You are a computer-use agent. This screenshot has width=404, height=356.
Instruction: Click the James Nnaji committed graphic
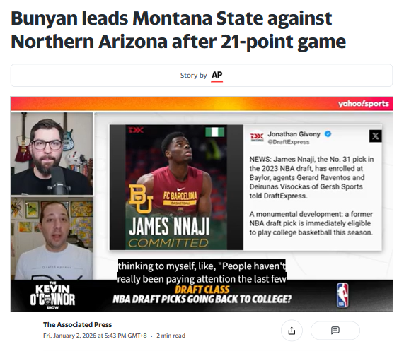click(x=176, y=187)
